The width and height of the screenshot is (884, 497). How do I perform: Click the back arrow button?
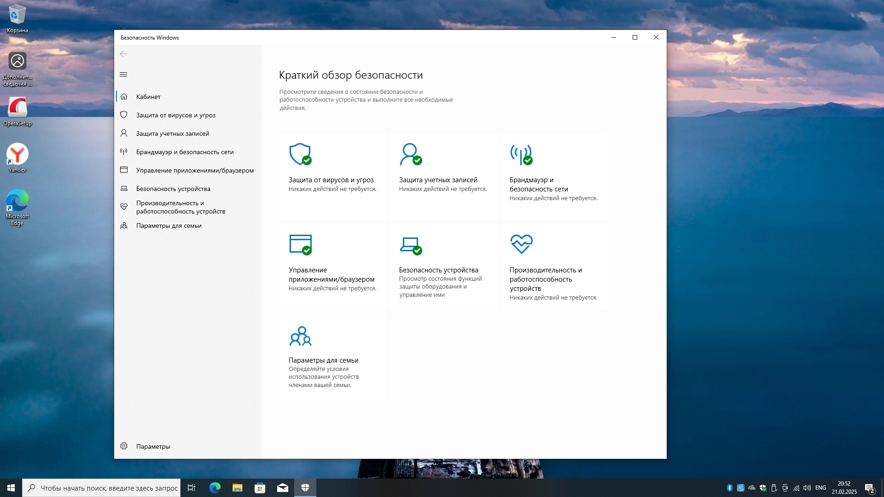[123, 54]
